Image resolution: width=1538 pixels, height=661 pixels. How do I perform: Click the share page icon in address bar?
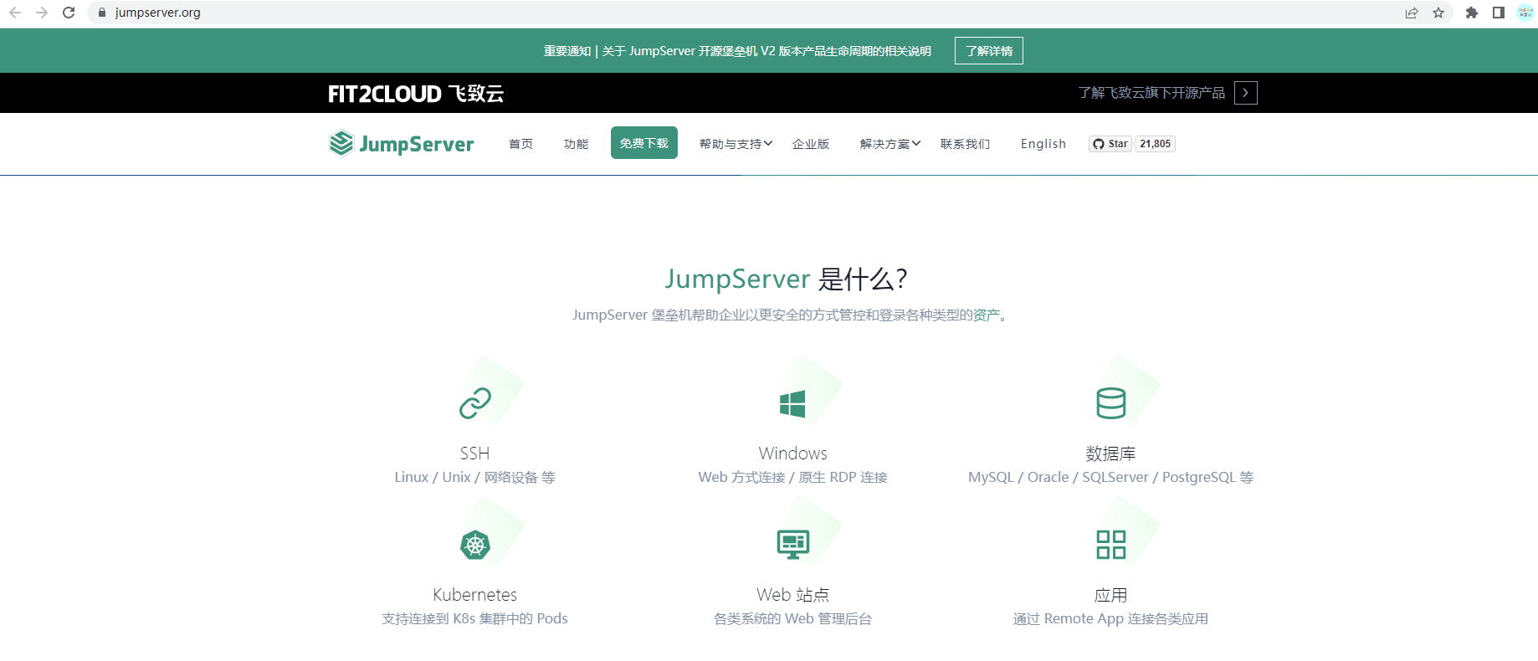click(x=1412, y=13)
